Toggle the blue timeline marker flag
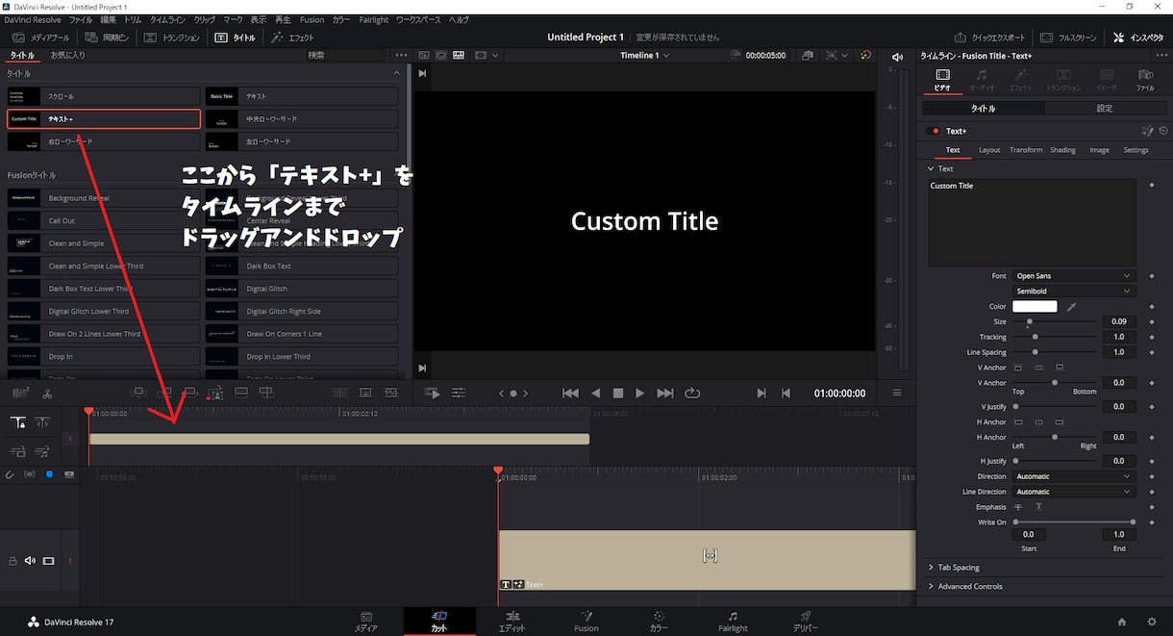 click(x=50, y=474)
